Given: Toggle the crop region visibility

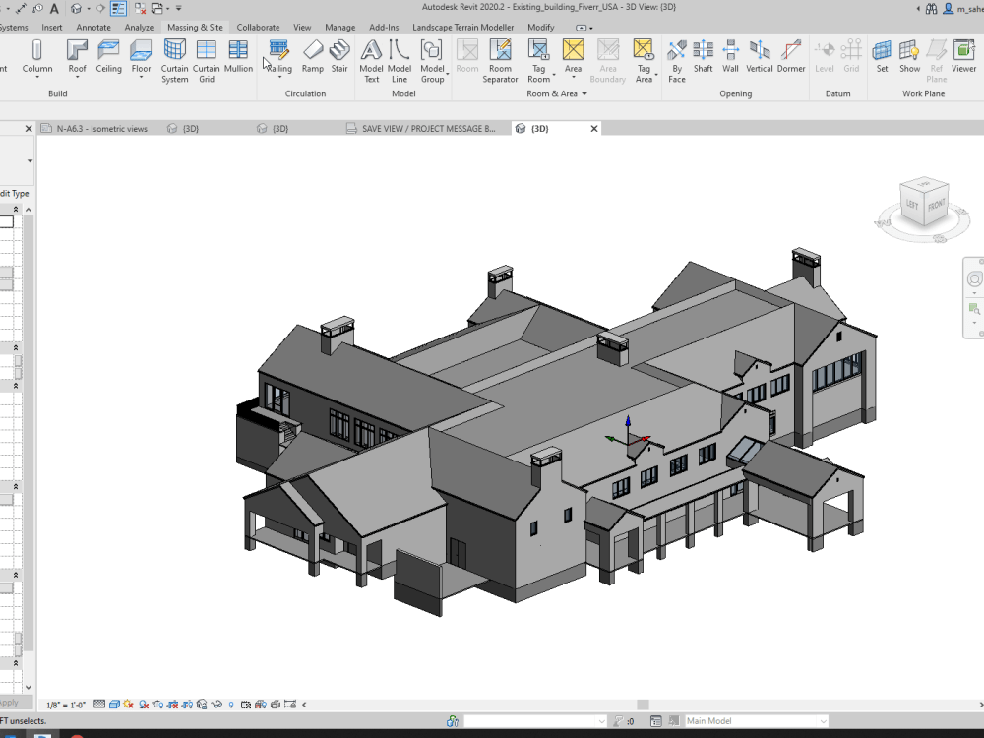Looking at the screenshot, I should [185, 704].
